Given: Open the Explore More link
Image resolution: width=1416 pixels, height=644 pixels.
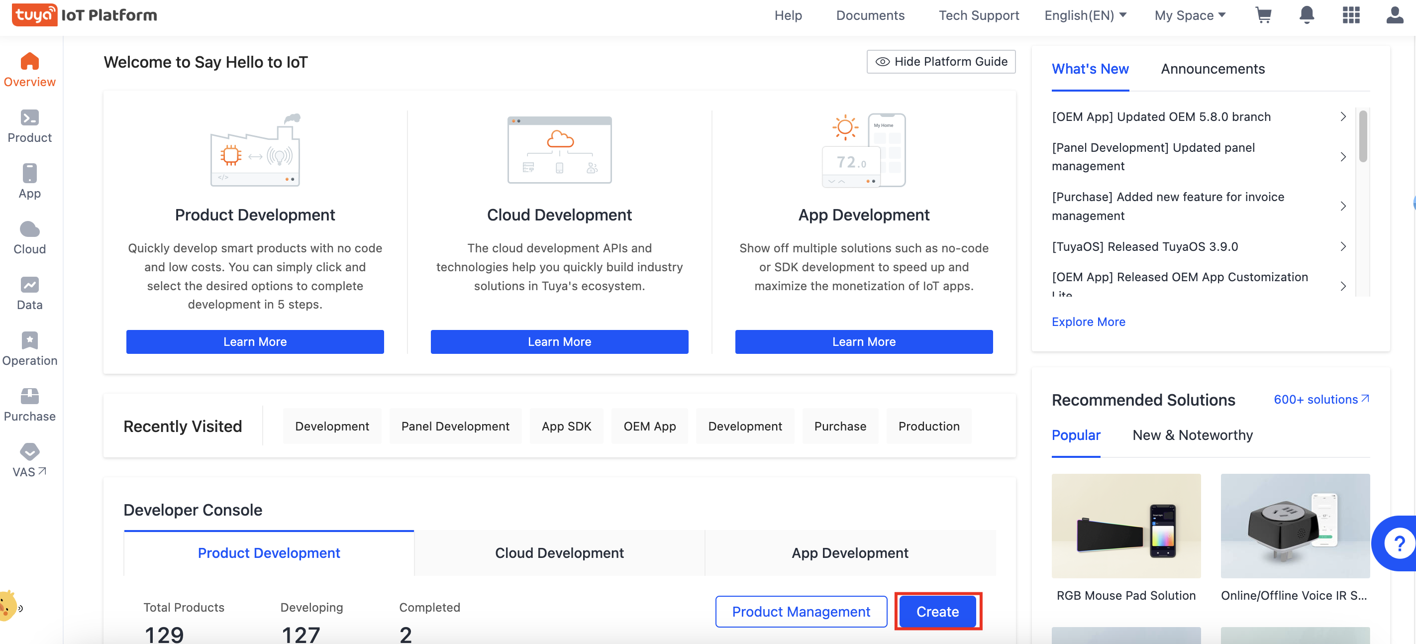Looking at the screenshot, I should 1089,322.
